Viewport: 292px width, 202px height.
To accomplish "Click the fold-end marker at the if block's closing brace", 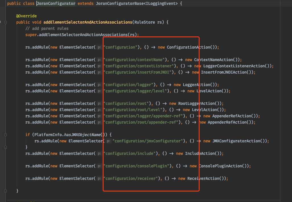I will point(6,147).
